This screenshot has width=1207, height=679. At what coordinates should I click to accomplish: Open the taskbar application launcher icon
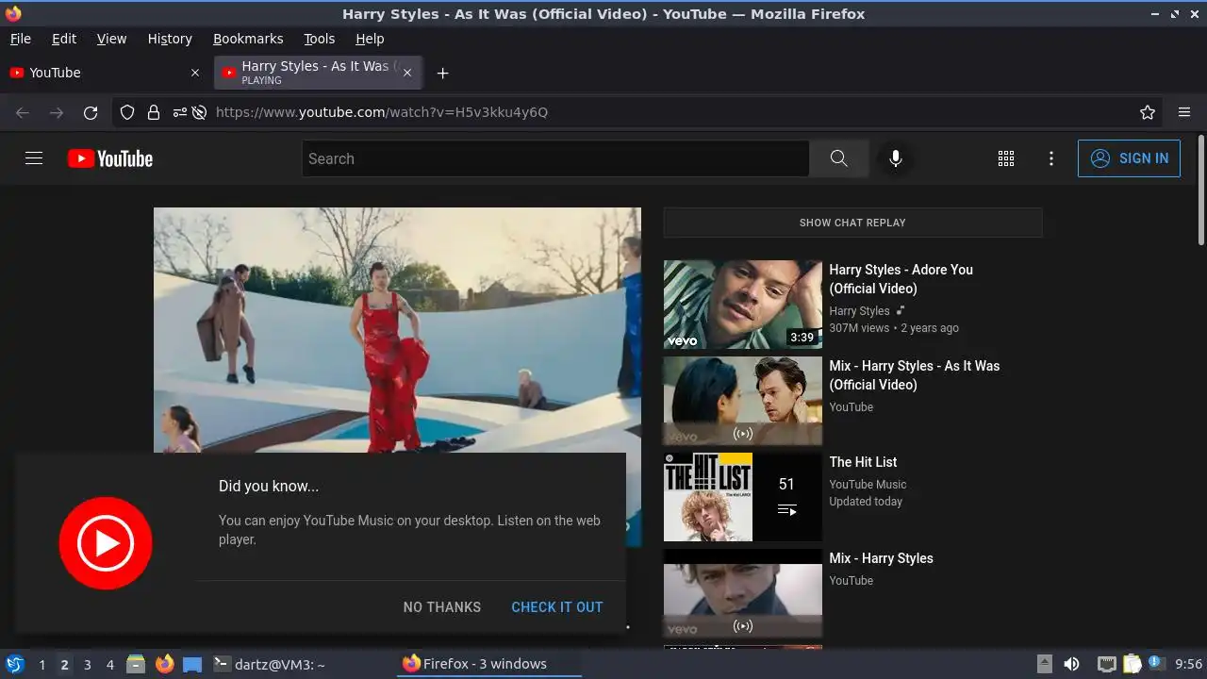[14, 664]
